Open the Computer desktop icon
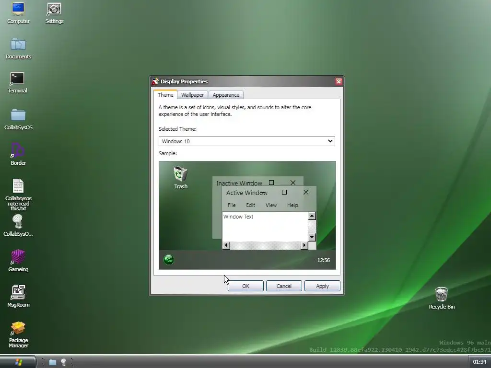491x368 pixels. click(x=18, y=13)
